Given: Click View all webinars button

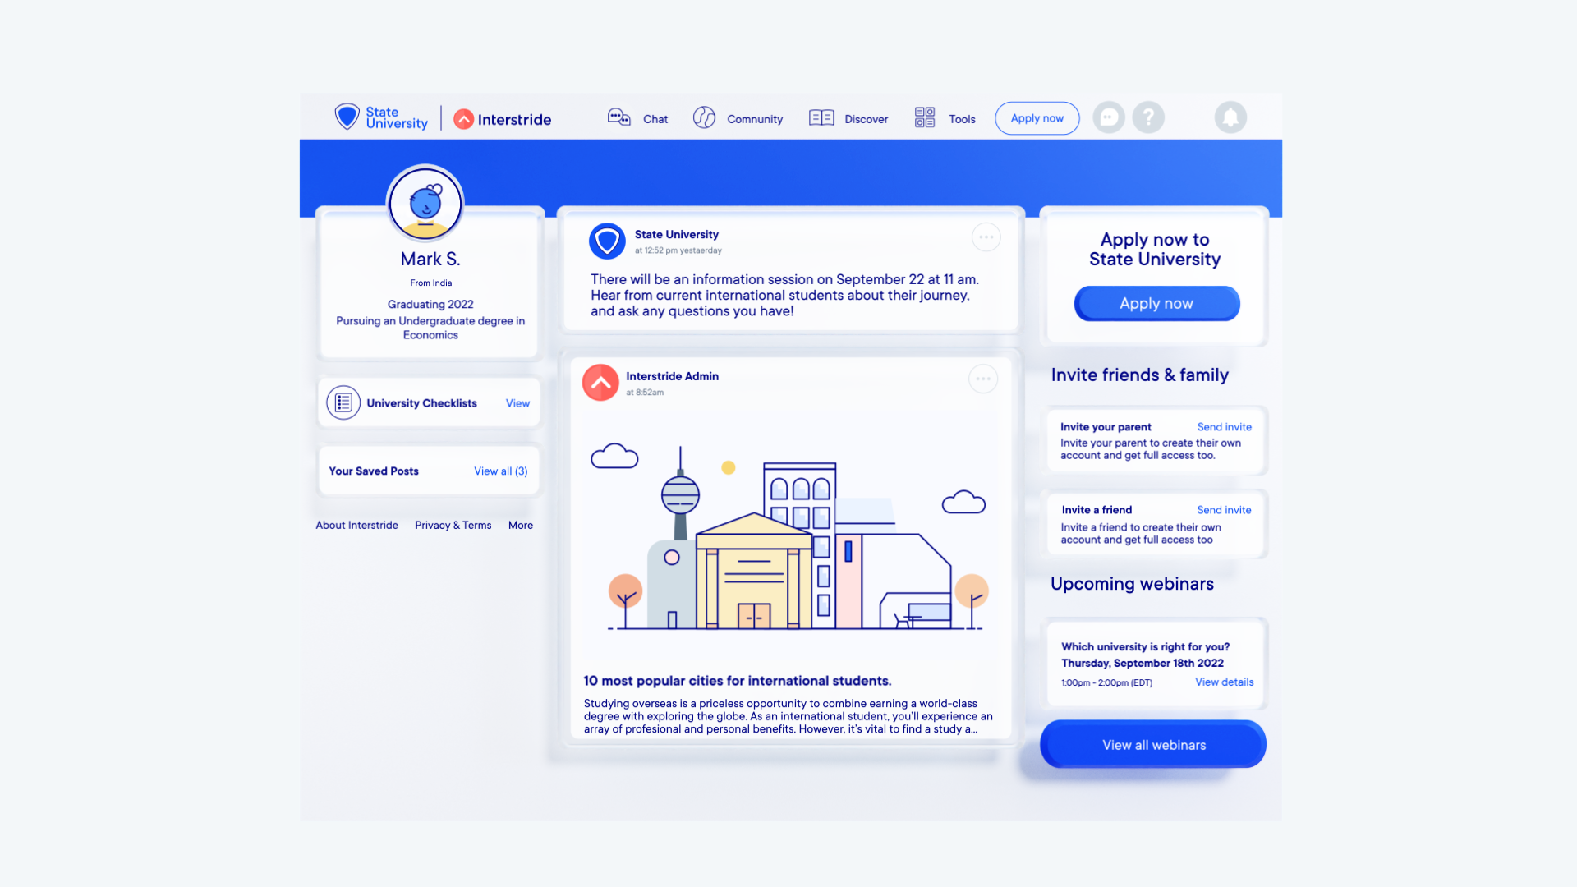Looking at the screenshot, I should click(1153, 744).
